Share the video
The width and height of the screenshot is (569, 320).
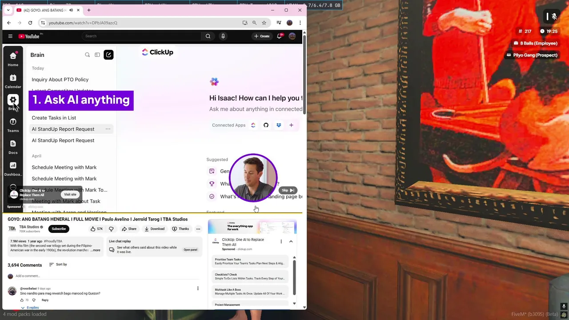(x=129, y=229)
